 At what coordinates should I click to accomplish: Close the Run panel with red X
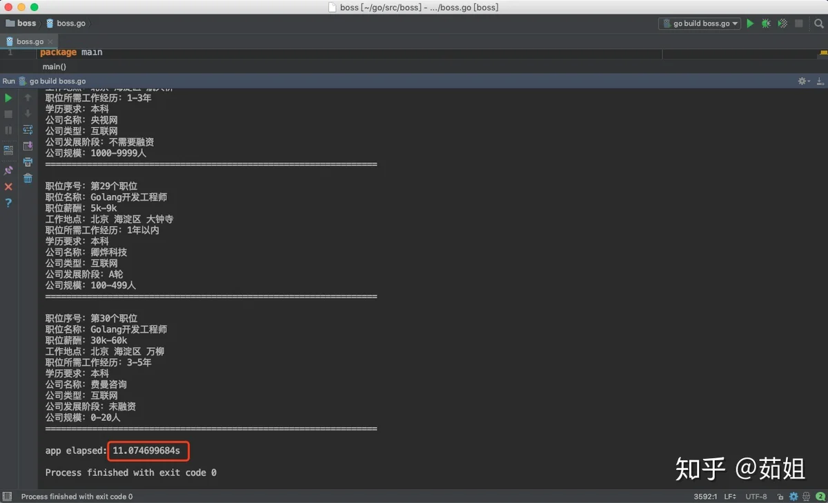click(8, 187)
